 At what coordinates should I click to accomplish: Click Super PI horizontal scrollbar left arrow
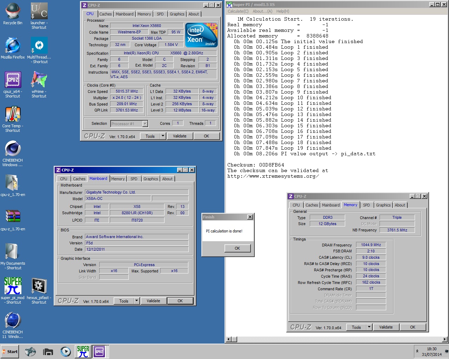coord(229,339)
